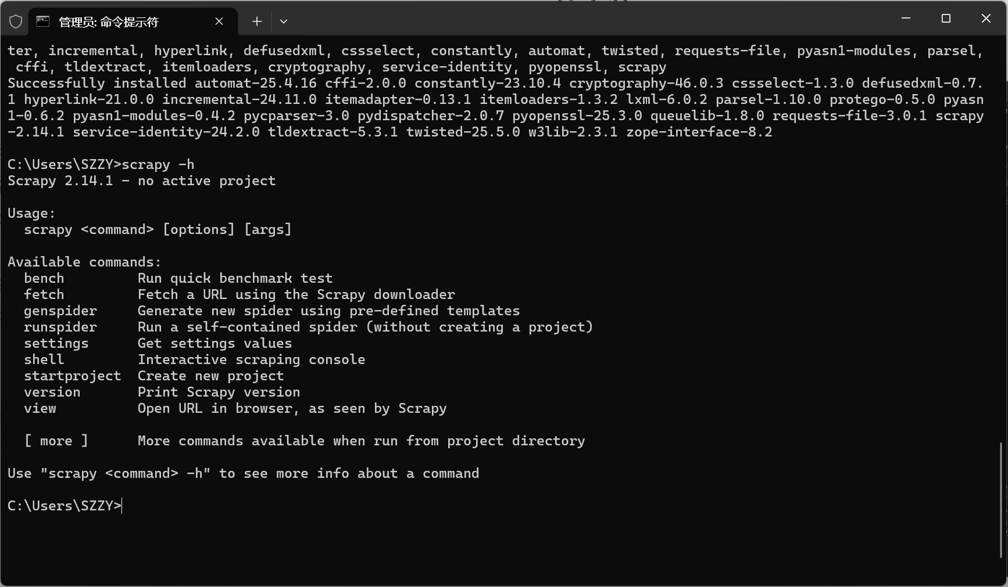Click the "[ more ]" entry in command list
Viewport: 1008px width, 587px height.
click(56, 441)
